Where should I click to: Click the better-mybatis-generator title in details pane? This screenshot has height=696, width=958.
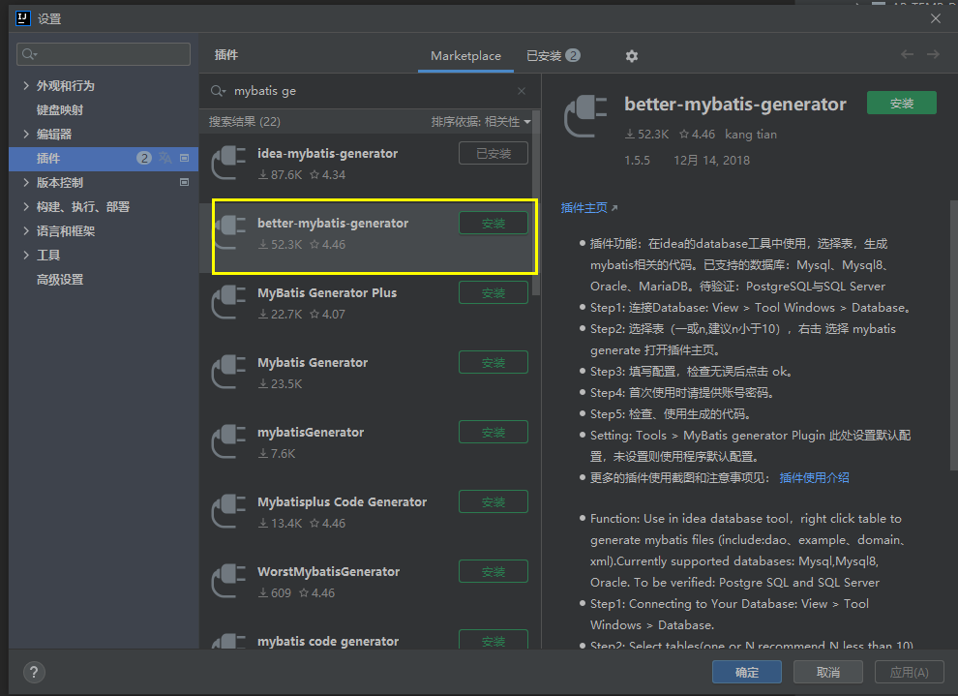coord(735,105)
